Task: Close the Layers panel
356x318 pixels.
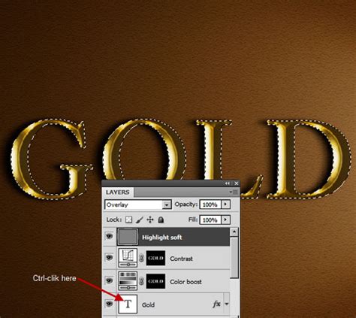Action: coord(236,183)
